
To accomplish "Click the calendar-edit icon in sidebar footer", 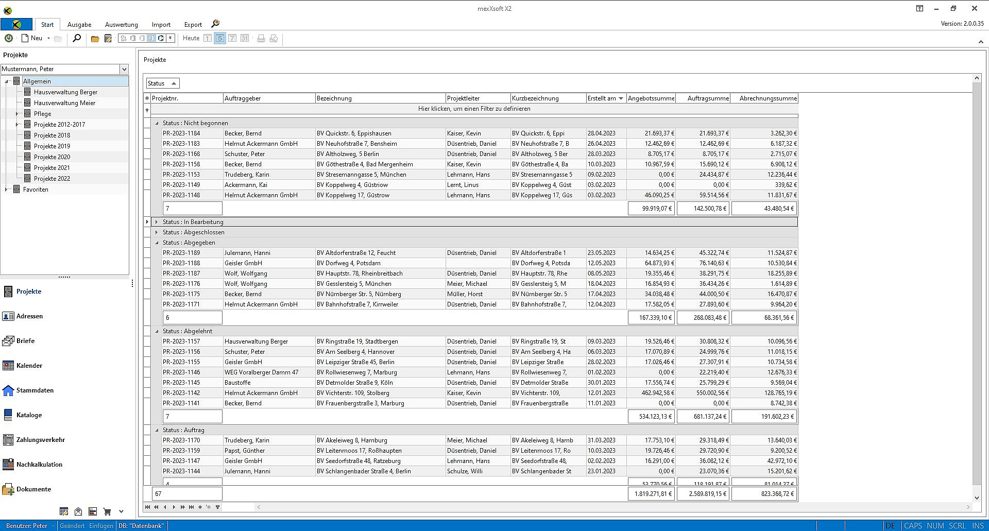I will coord(64,511).
